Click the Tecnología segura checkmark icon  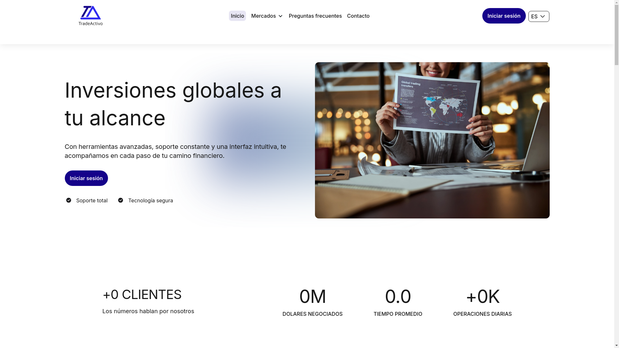[121, 200]
